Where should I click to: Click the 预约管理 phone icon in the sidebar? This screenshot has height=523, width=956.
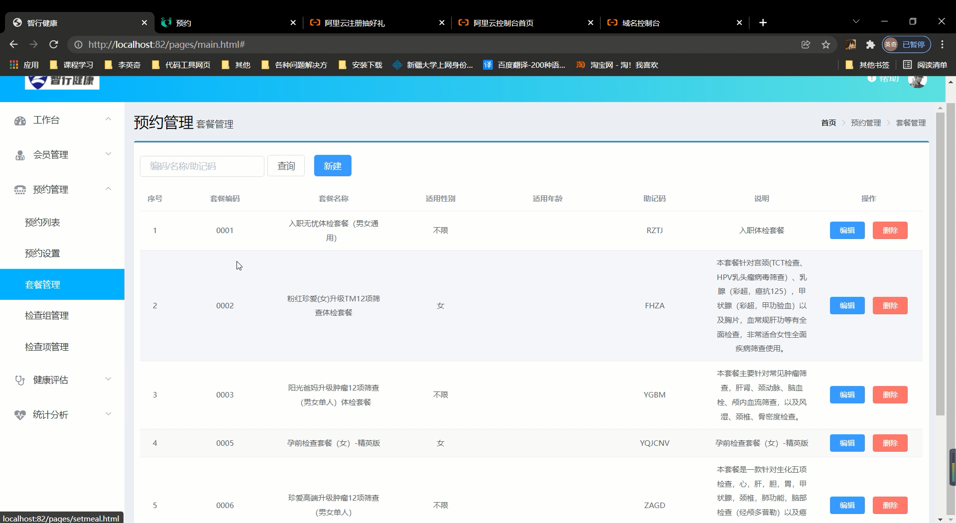(20, 190)
